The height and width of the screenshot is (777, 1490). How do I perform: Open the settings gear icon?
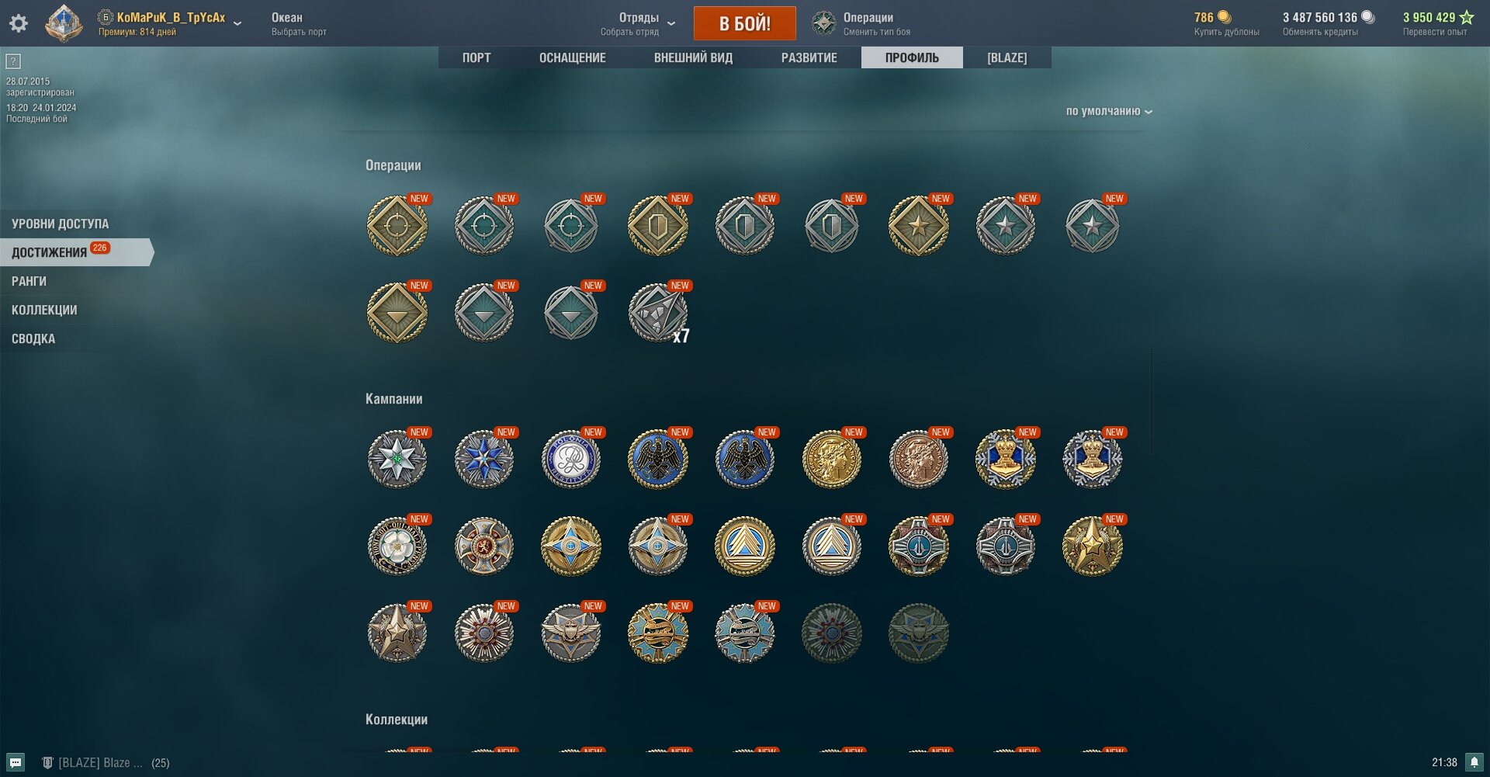tap(19, 23)
